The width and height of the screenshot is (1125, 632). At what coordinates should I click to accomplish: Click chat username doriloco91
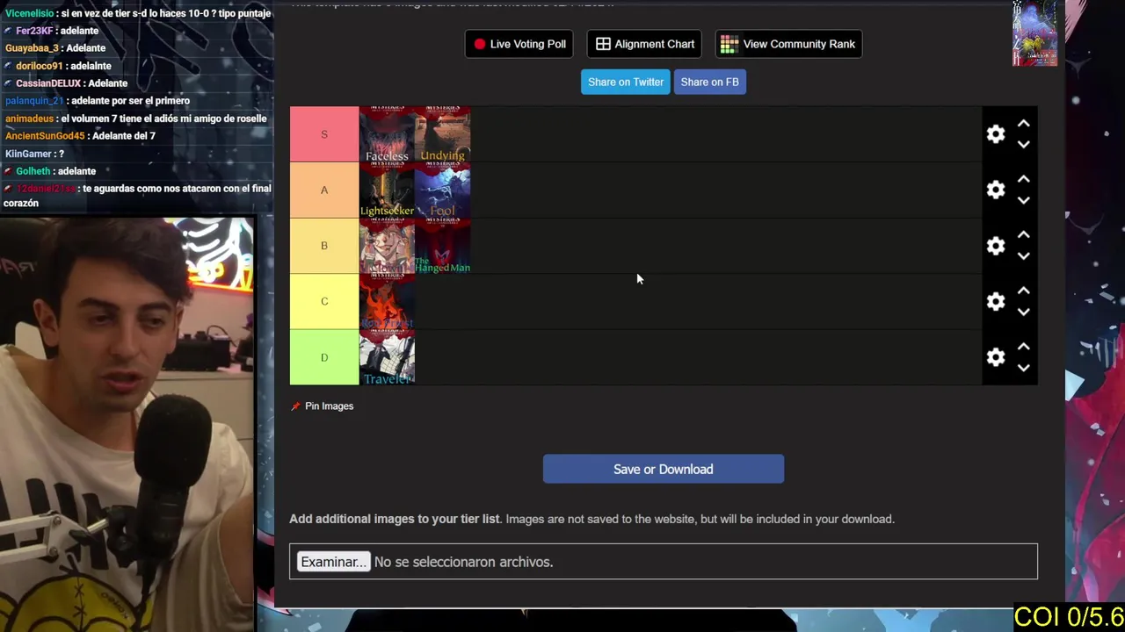(39, 66)
